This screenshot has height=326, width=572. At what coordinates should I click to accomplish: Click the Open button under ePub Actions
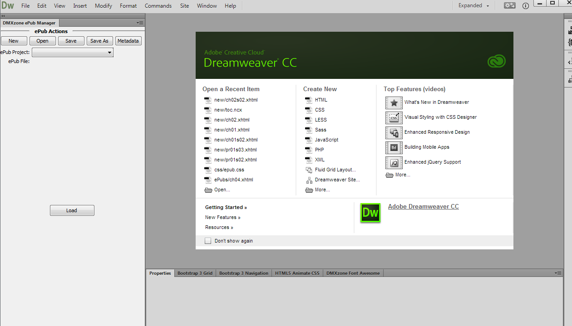(x=43, y=41)
